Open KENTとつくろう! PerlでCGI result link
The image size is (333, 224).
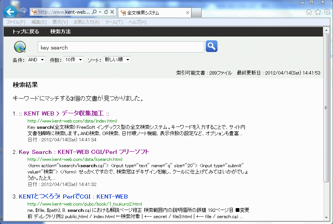pyautogui.click(x=73, y=197)
